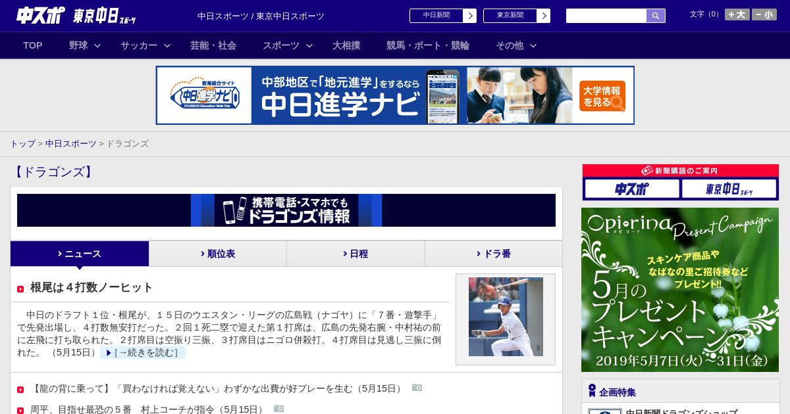790x414 pixels.
Task: Click camera icon beside 周平 article
Action: click(x=278, y=409)
